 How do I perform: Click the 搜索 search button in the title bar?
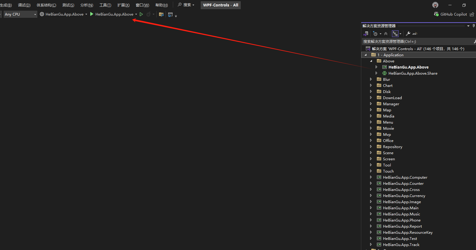(186, 5)
